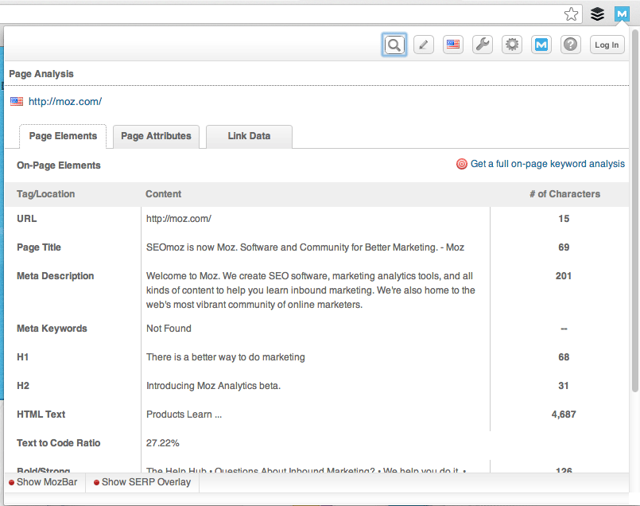Click 'Introducing Moz Analytics beta.' text
Screen dimensions: 640x506
click(x=213, y=386)
